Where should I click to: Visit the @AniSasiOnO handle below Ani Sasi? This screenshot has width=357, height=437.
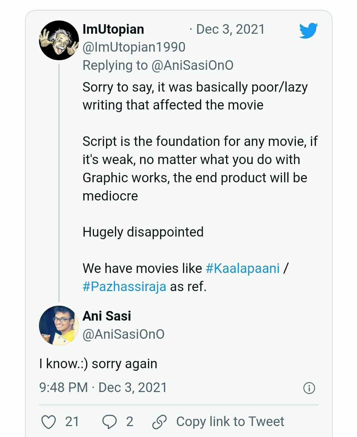123,334
